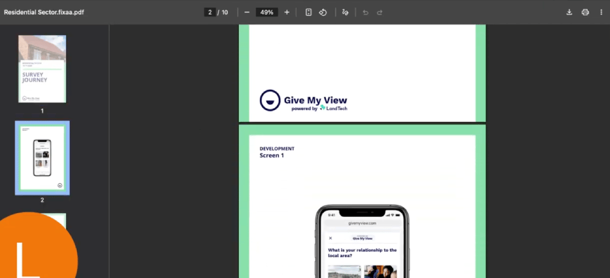Click the X close icon in phone mockup

330,238
